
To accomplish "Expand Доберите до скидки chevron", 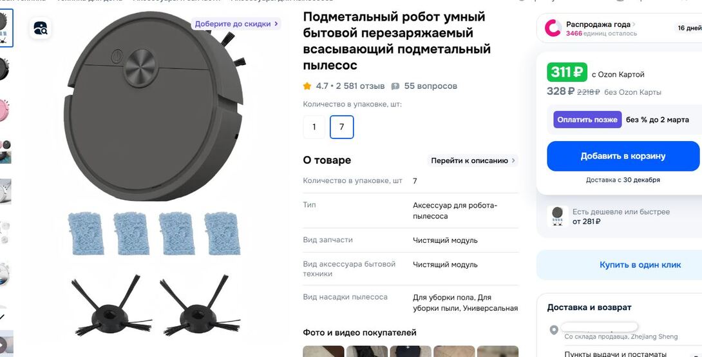I will coord(276,24).
